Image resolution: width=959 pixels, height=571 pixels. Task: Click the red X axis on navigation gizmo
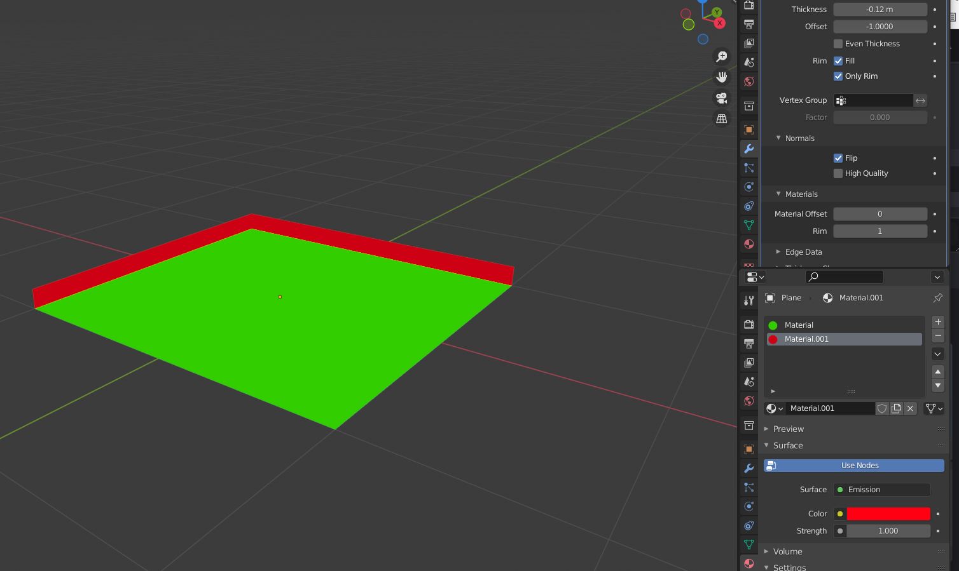[x=719, y=23]
